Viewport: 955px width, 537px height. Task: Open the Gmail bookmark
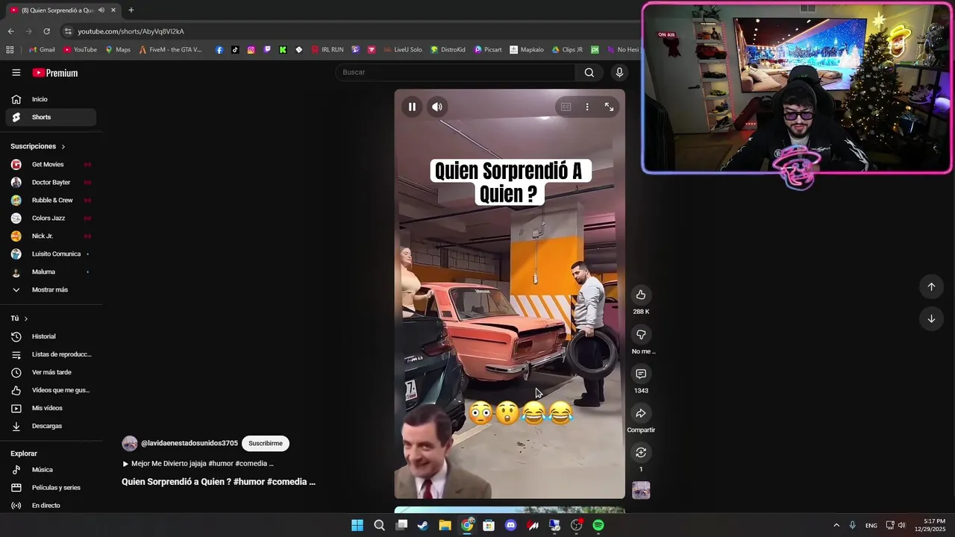[x=42, y=50]
